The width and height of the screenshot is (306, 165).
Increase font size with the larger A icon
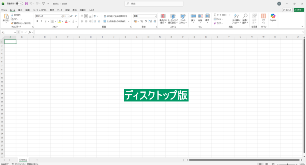[x=72, y=16]
